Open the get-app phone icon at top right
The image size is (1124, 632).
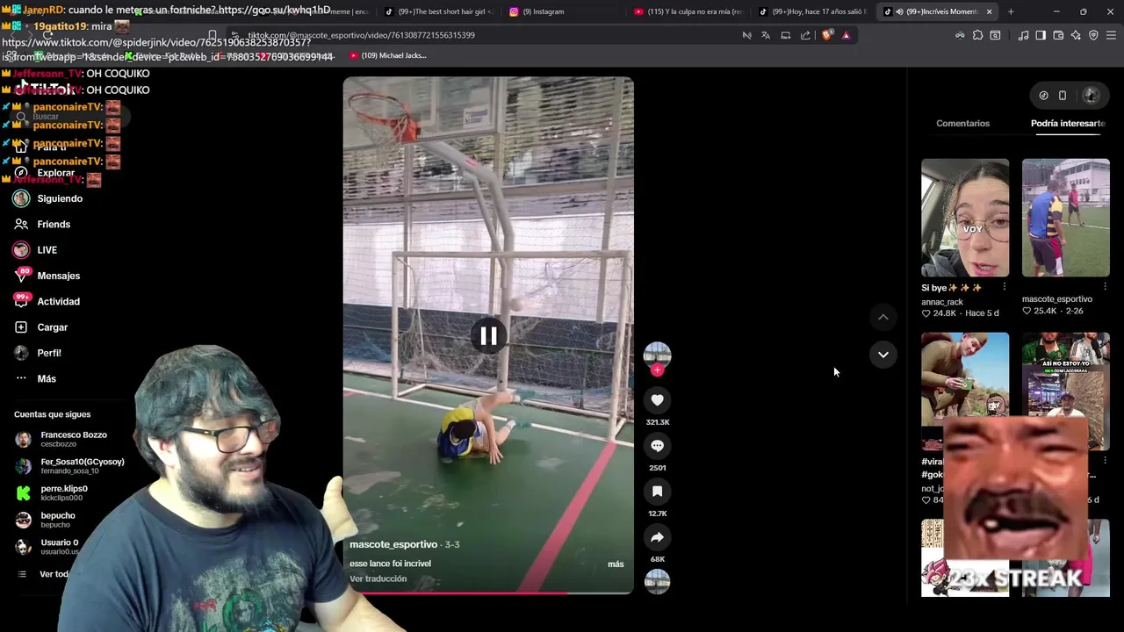[x=1062, y=95]
